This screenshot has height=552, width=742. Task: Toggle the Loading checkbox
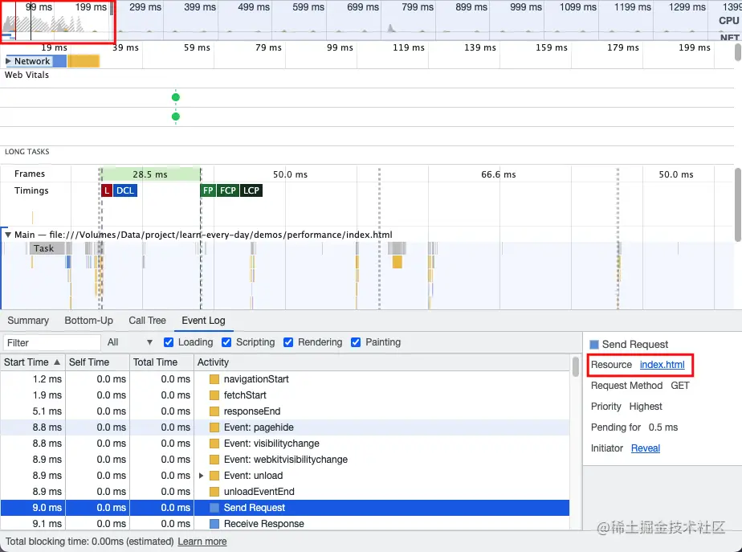[x=169, y=342]
